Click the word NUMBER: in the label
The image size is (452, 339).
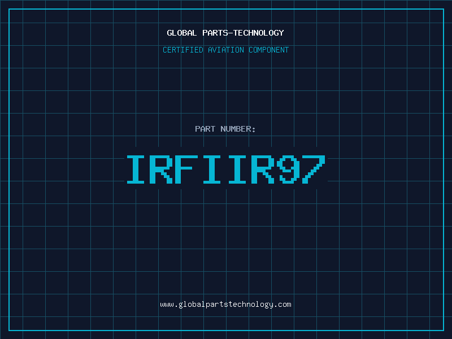click(x=238, y=129)
